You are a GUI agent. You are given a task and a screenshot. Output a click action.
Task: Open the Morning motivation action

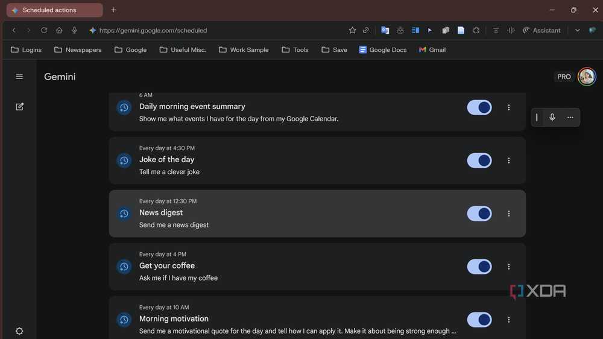tap(317, 318)
